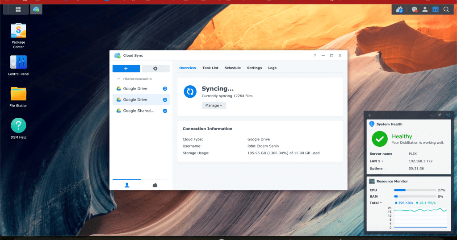The width and height of the screenshot is (457, 240).
Task: Click the Connection Information heading
Action: (x=208, y=128)
